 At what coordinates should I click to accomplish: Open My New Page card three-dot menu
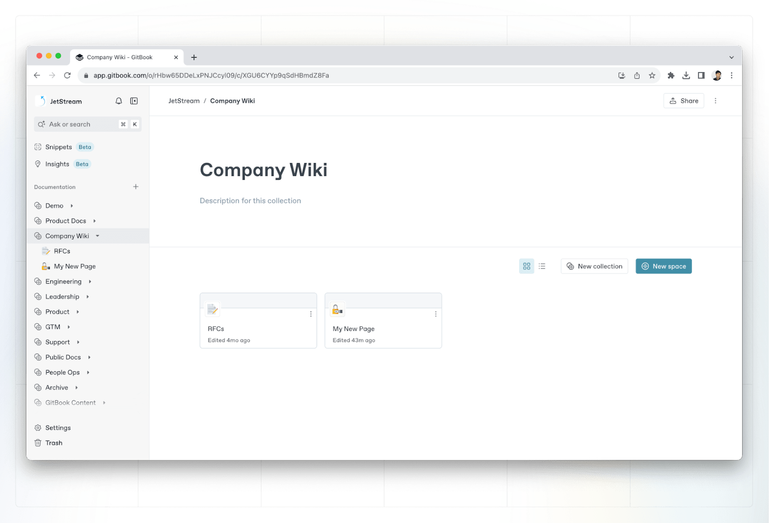(x=436, y=314)
